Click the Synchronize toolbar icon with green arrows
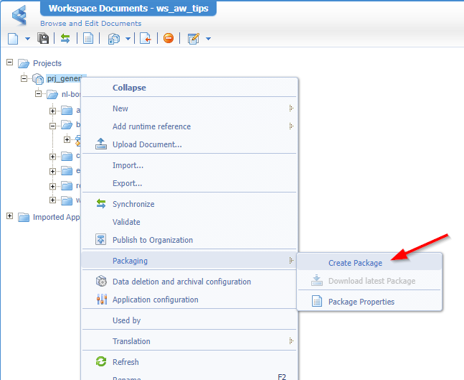Image resolution: width=464 pixels, height=380 pixels. click(x=65, y=38)
